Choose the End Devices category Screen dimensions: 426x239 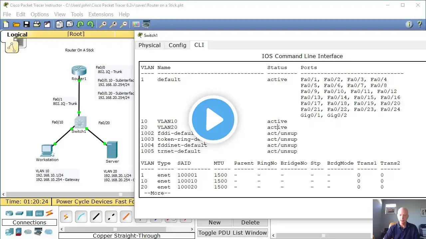(9, 232)
